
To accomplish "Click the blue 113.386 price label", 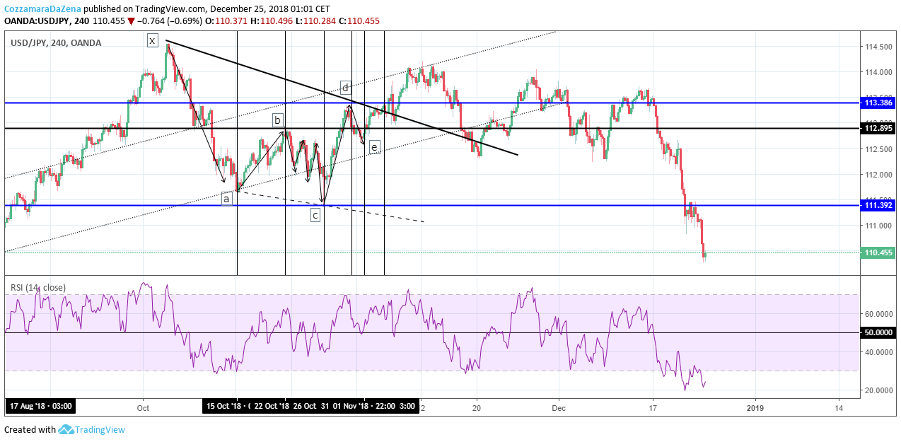I will tap(878, 103).
